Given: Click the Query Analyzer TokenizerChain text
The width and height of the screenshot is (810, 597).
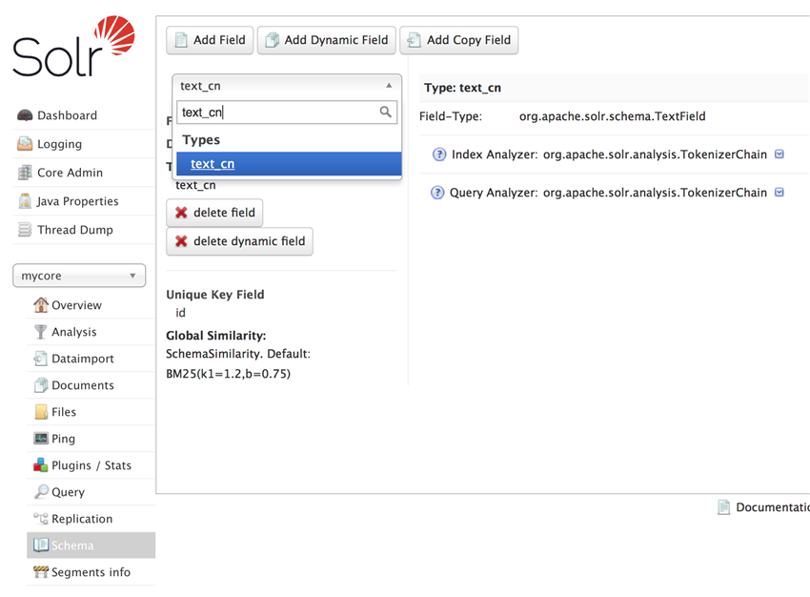Looking at the screenshot, I should [655, 193].
